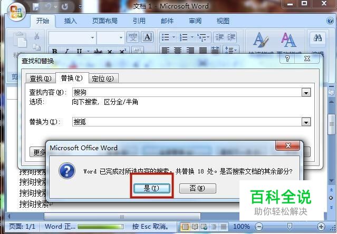337x234 pixels.
Task: Click the zoom out minus button
Action: point(259,227)
